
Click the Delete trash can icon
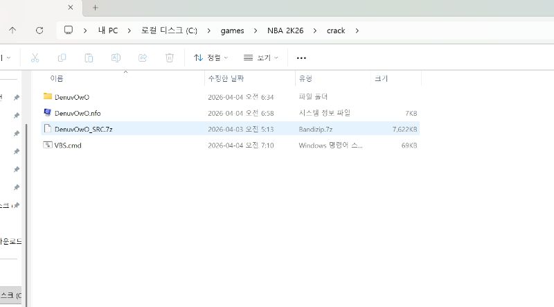pos(170,58)
